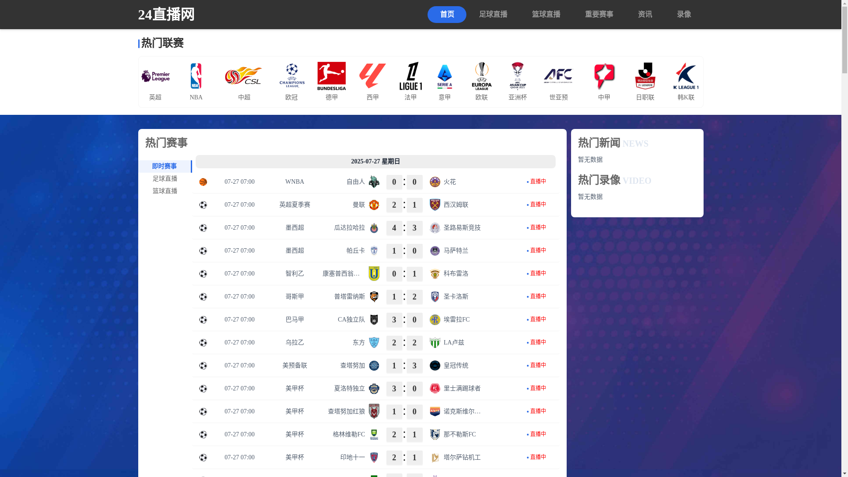Screen dimensions: 848x477
Task: Click soccer ball icon in 英超夏季赛 row
Action: click(x=203, y=205)
